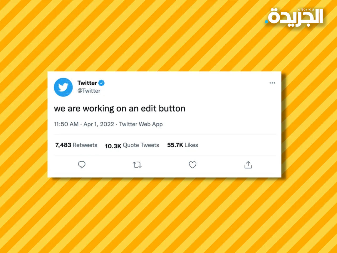
Task: Open the 10.3K Quote Tweets list
Action: pos(132,145)
